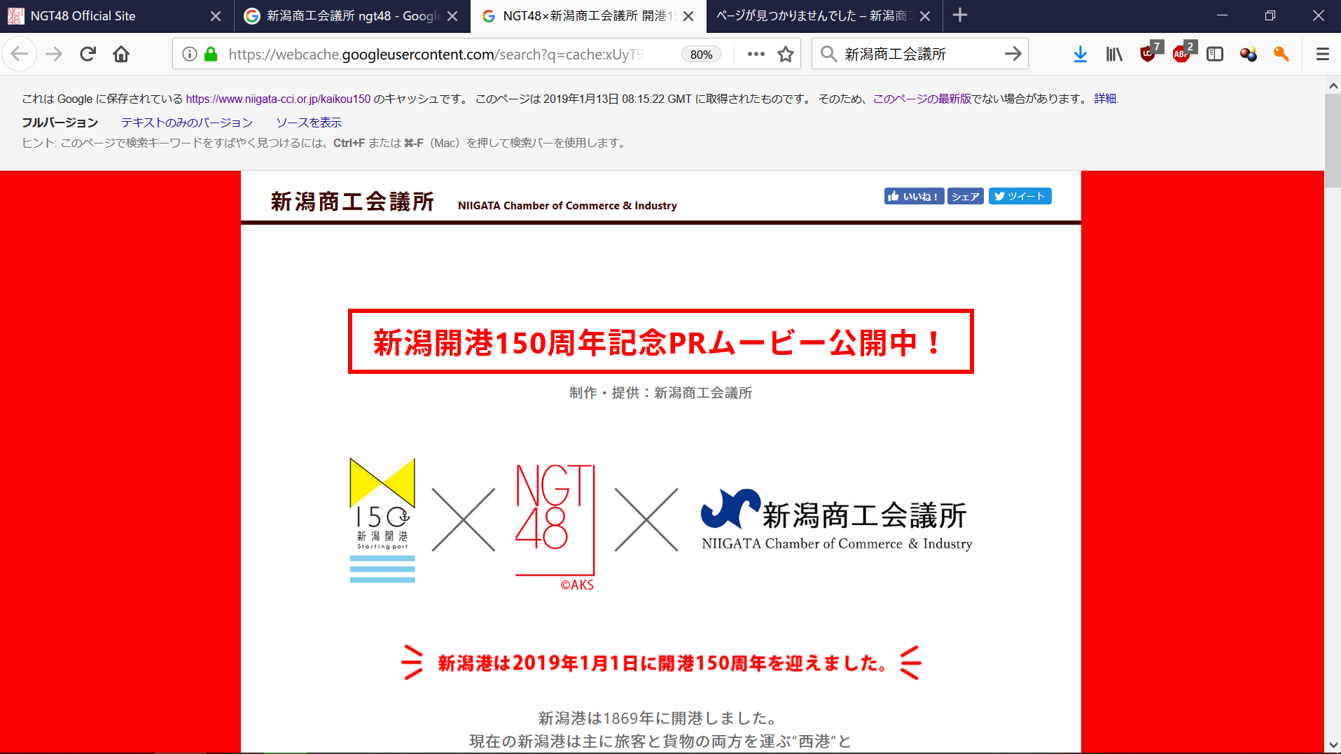Open the このページの最新版 link
1341x754 pixels.
pos(922,99)
